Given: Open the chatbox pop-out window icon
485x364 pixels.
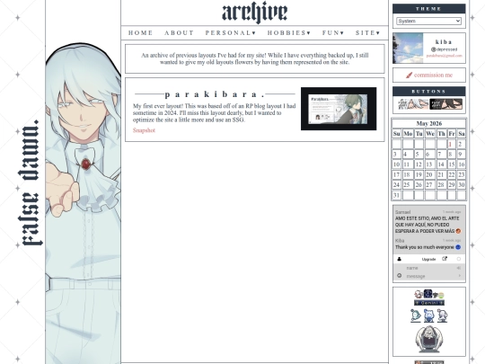Looking at the screenshot, I should coord(445,259).
